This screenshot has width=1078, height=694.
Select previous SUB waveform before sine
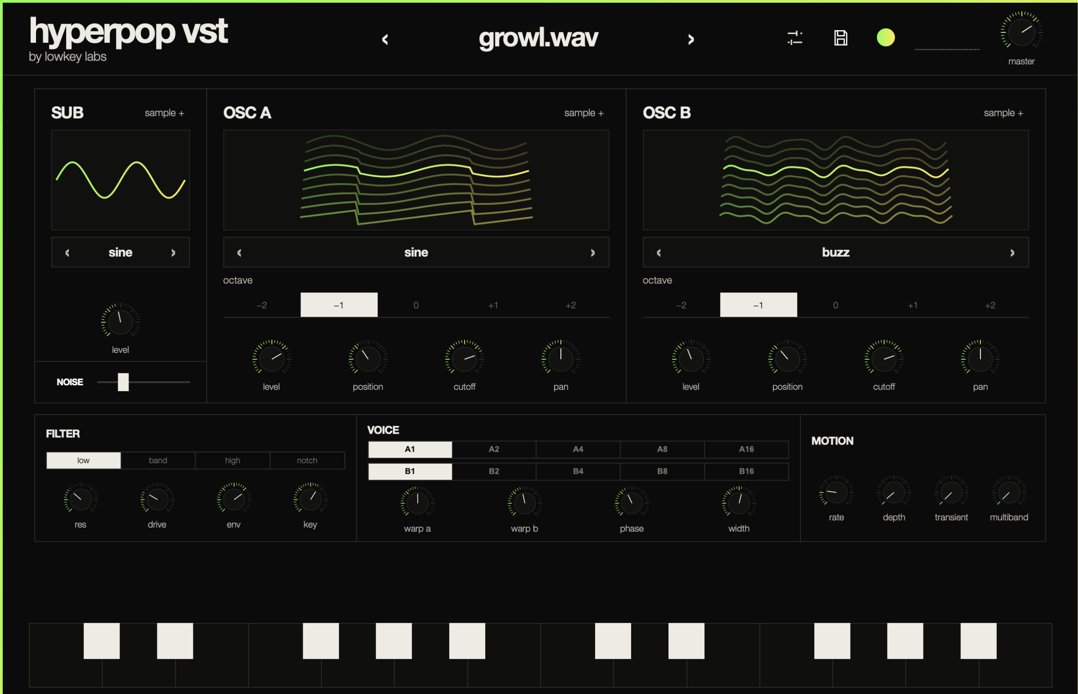pos(67,253)
